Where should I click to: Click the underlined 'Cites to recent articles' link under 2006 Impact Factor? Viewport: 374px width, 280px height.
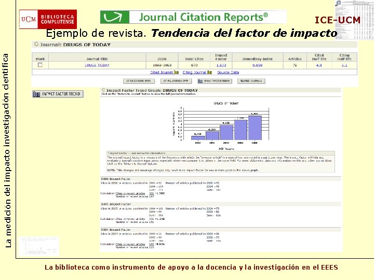click(130, 193)
